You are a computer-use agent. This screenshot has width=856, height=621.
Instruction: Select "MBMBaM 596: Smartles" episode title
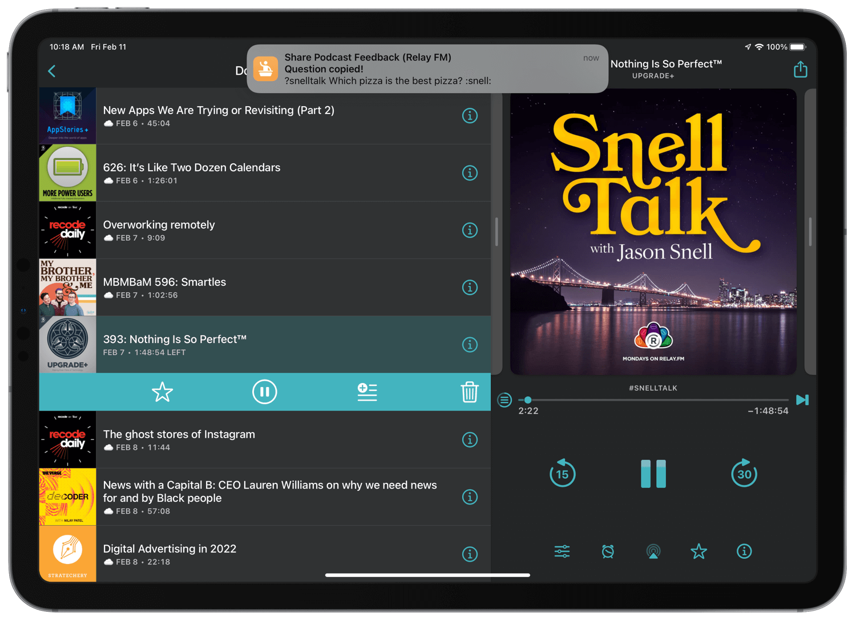(164, 282)
